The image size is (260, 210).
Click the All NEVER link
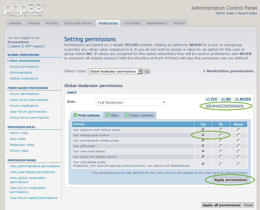click(x=243, y=99)
